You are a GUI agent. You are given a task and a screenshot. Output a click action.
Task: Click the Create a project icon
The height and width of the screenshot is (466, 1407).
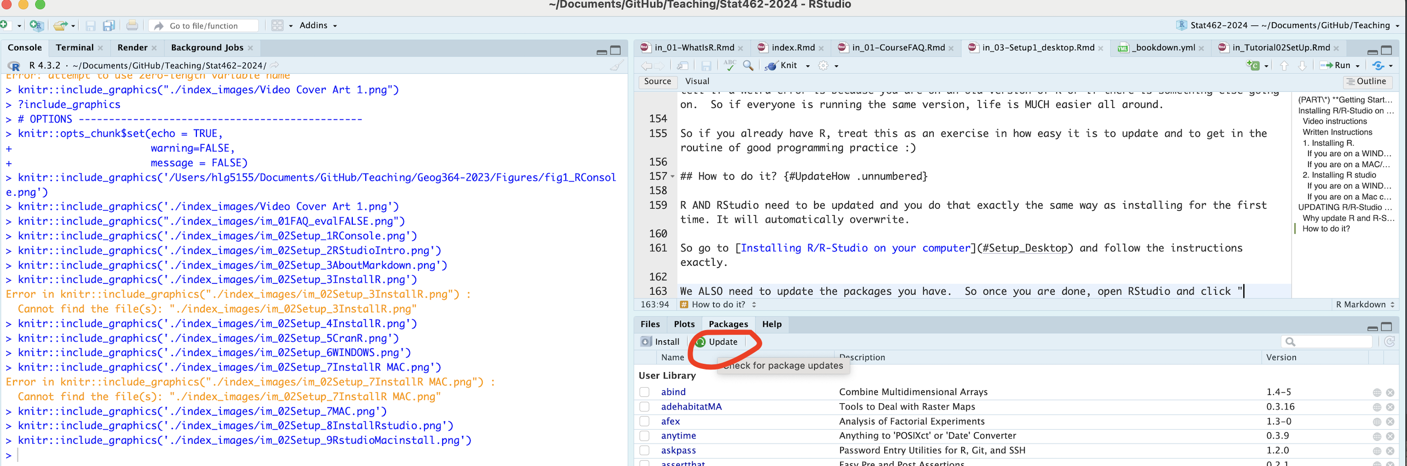(36, 25)
